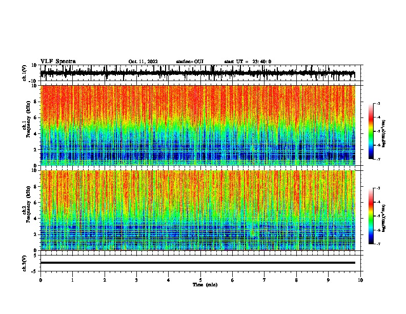Click time axis tick label '0'
Image resolution: width=406 pixels, height=314 pixels.
click(x=40, y=280)
